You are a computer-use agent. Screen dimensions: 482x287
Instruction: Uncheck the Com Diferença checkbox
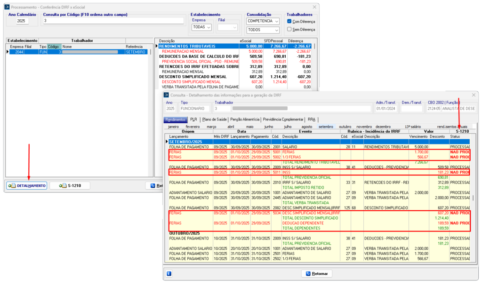coord(289,21)
